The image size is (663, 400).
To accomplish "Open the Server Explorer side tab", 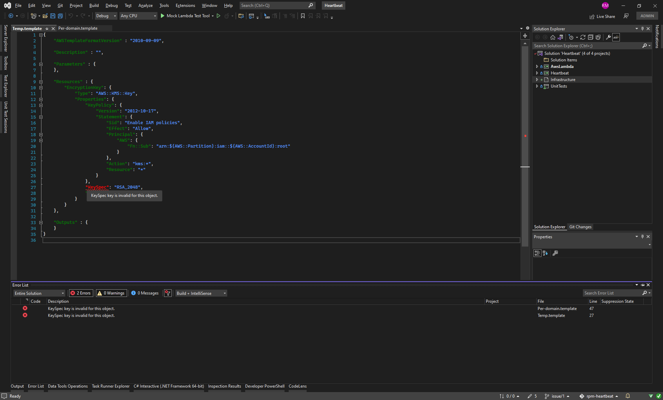I will point(6,38).
